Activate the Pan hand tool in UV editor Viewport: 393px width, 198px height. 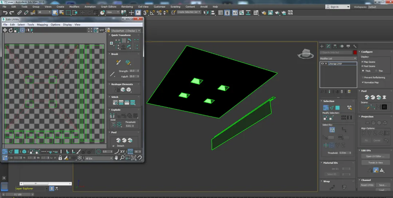(x=116, y=158)
